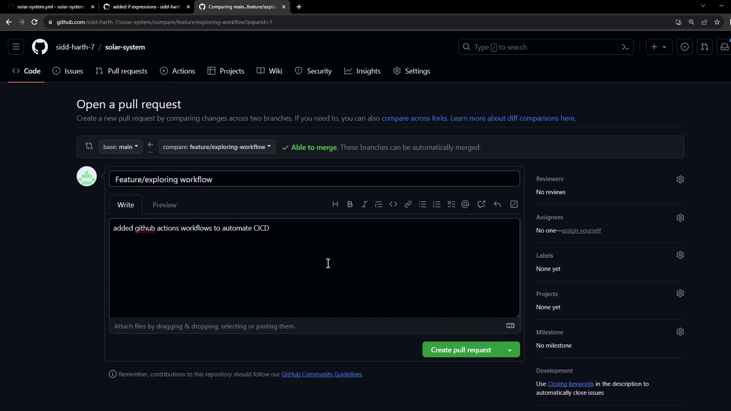Click the assign yourself link
Screen dimensions: 731x411
pyautogui.click(x=581, y=231)
